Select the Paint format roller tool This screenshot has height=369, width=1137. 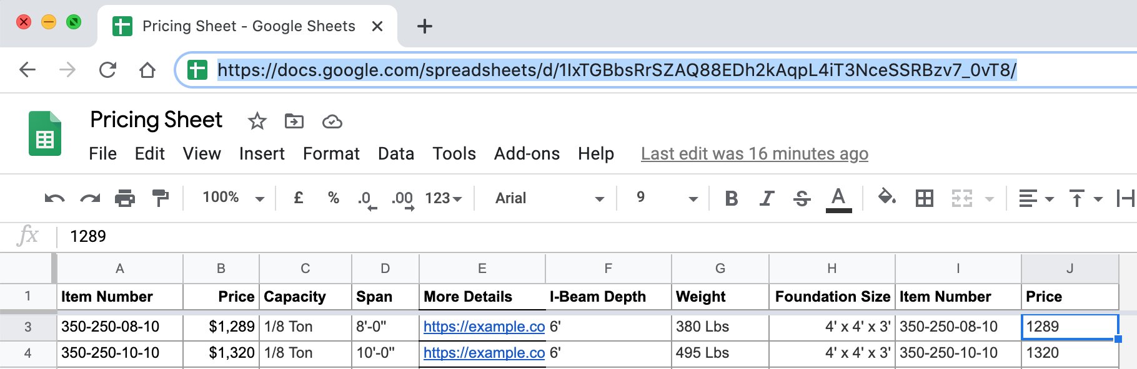(x=161, y=198)
